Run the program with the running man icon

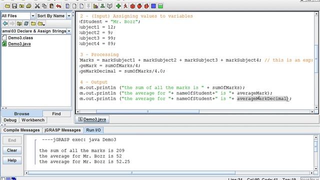125,6
